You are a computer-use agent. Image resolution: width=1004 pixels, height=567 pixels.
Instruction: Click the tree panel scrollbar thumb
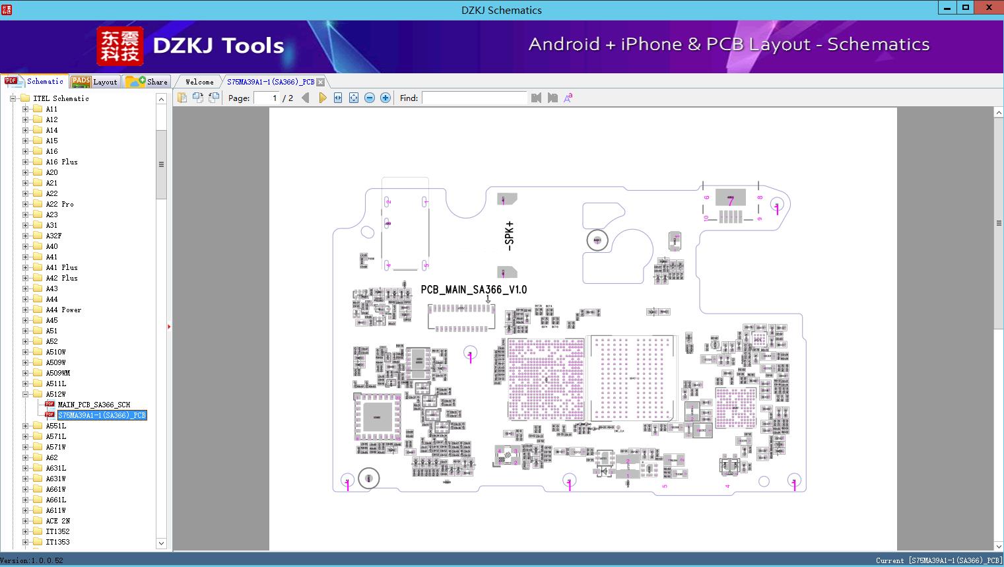coord(161,164)
